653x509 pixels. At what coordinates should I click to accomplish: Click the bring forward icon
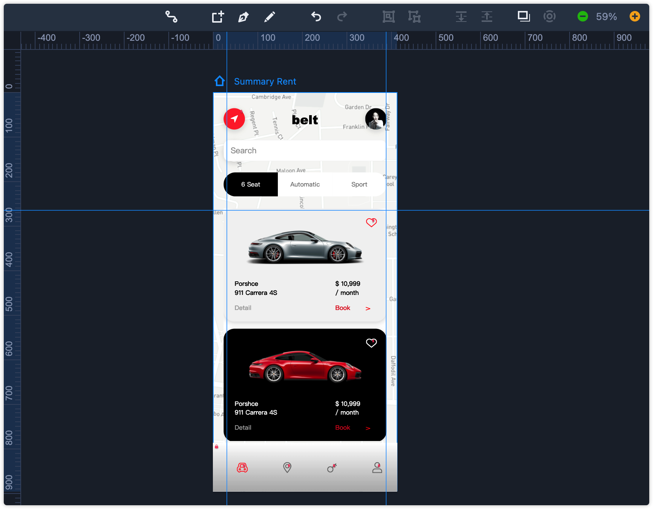point(487,17)
